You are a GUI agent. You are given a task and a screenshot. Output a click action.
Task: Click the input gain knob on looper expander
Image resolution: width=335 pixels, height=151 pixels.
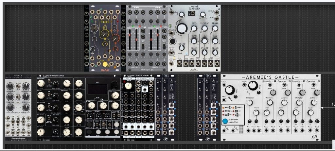128,86
